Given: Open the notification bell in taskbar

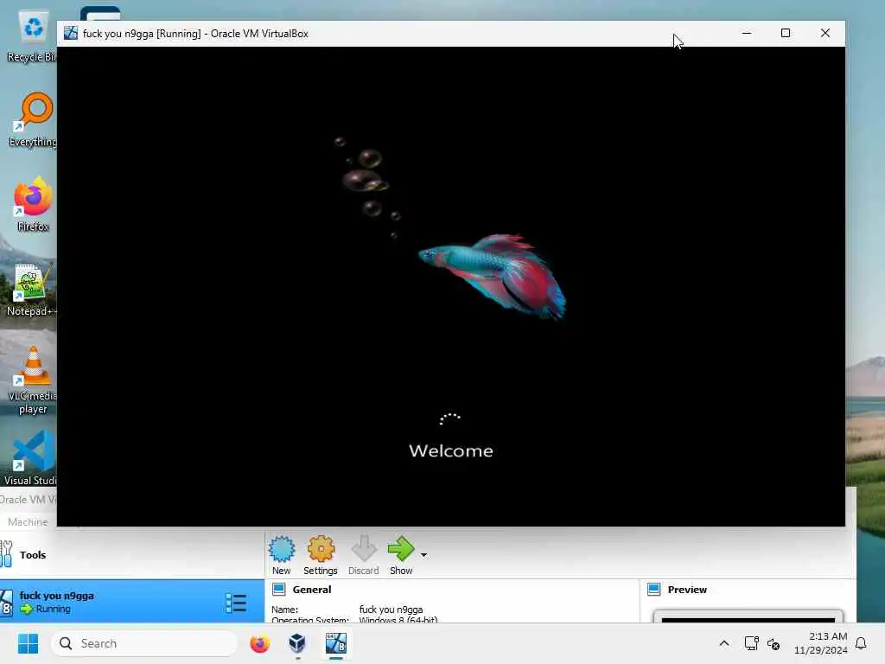Looking at the screenshot, I should click(862, 643).
